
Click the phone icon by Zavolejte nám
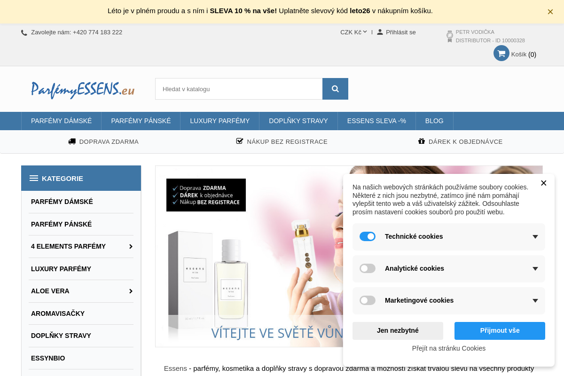tap(24, 33)
